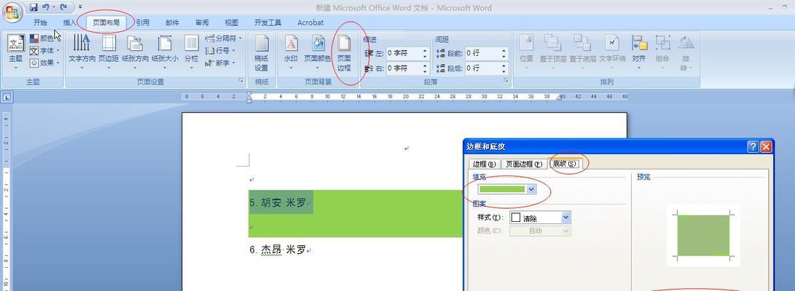Image resolution: width=795 pixels, height=291 pixels.
Task: Open the 对齐 align menu
Action: 639,51
